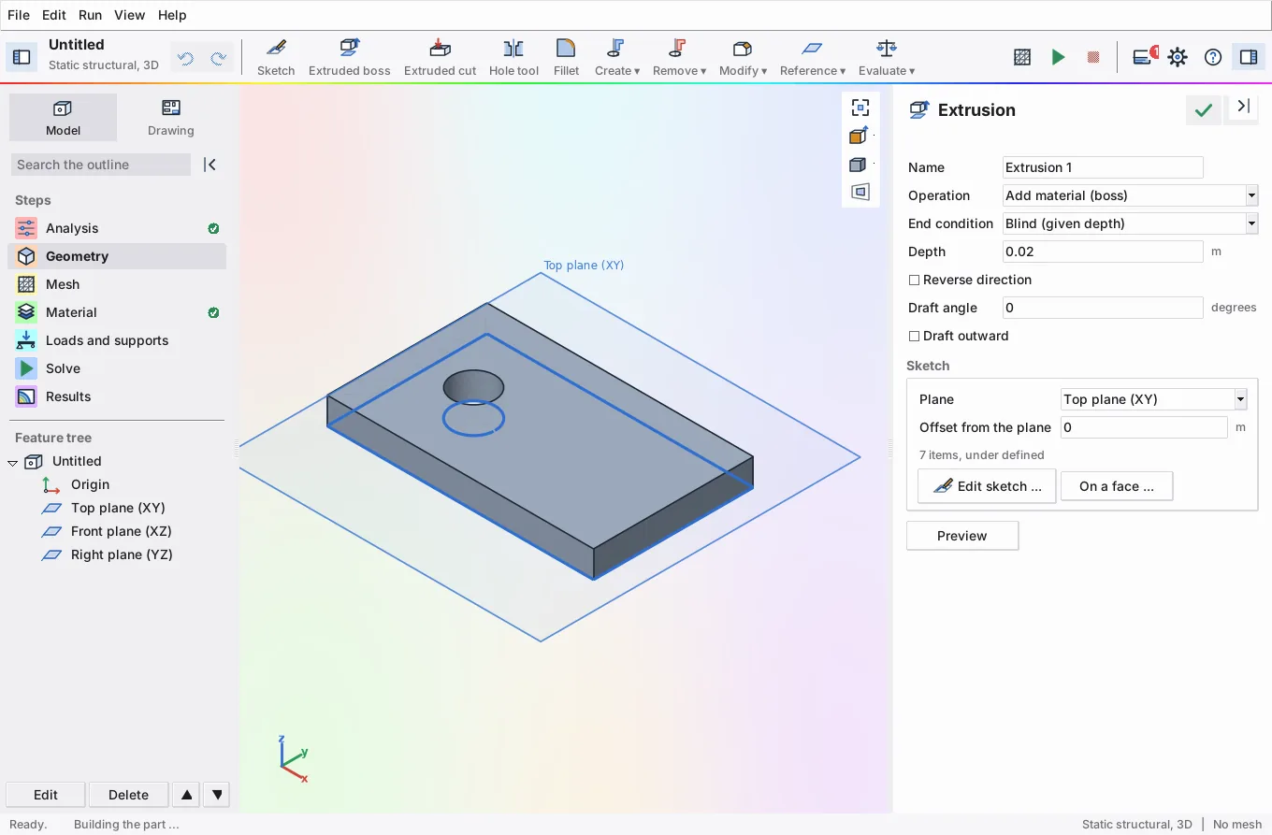Check the Draft outward option
The width and height of the screenshot is (1272, 835).
coord(914,336)
